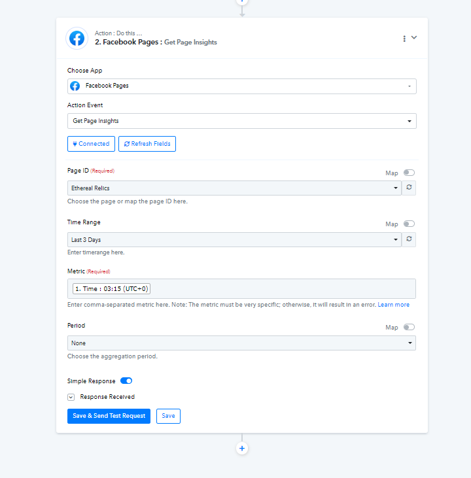
Task: Open the Last 3 Days dropdown
Action: [234, 239]
